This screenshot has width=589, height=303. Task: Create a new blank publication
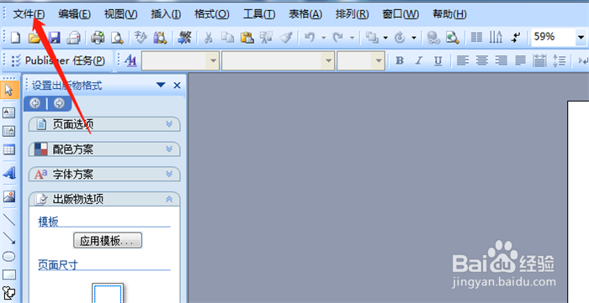tap(15, 38)
